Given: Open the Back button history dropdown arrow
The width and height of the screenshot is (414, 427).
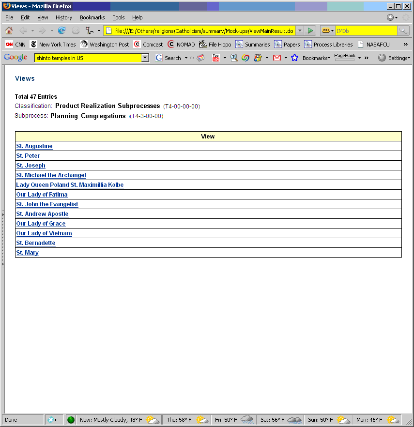Looking at the screenshot, I should [32, 31].
